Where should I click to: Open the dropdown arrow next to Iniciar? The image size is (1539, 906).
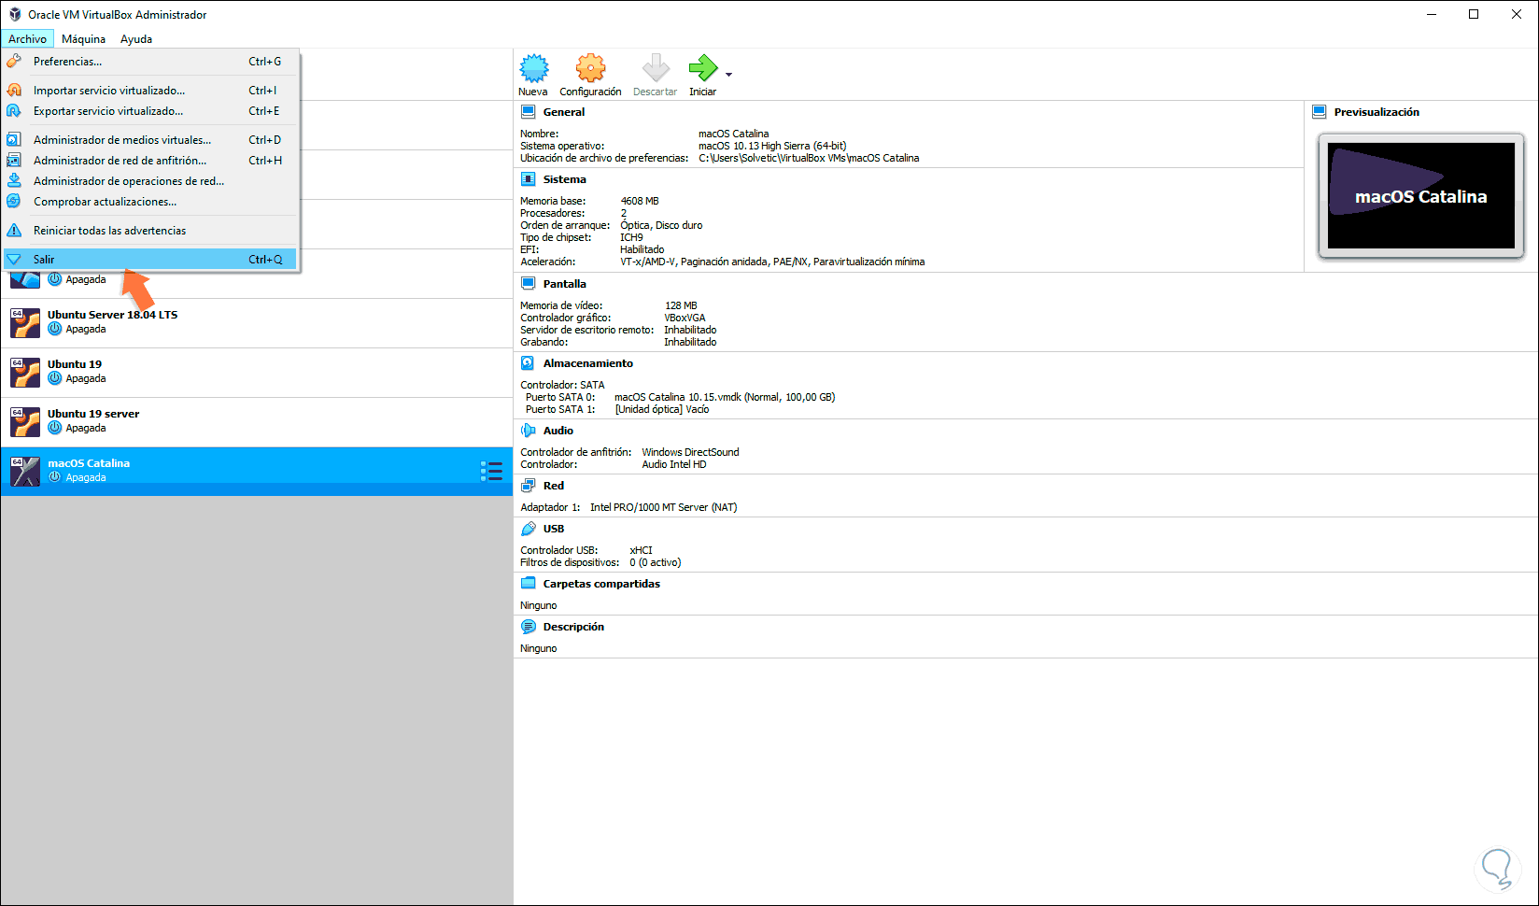pos(728,75)
